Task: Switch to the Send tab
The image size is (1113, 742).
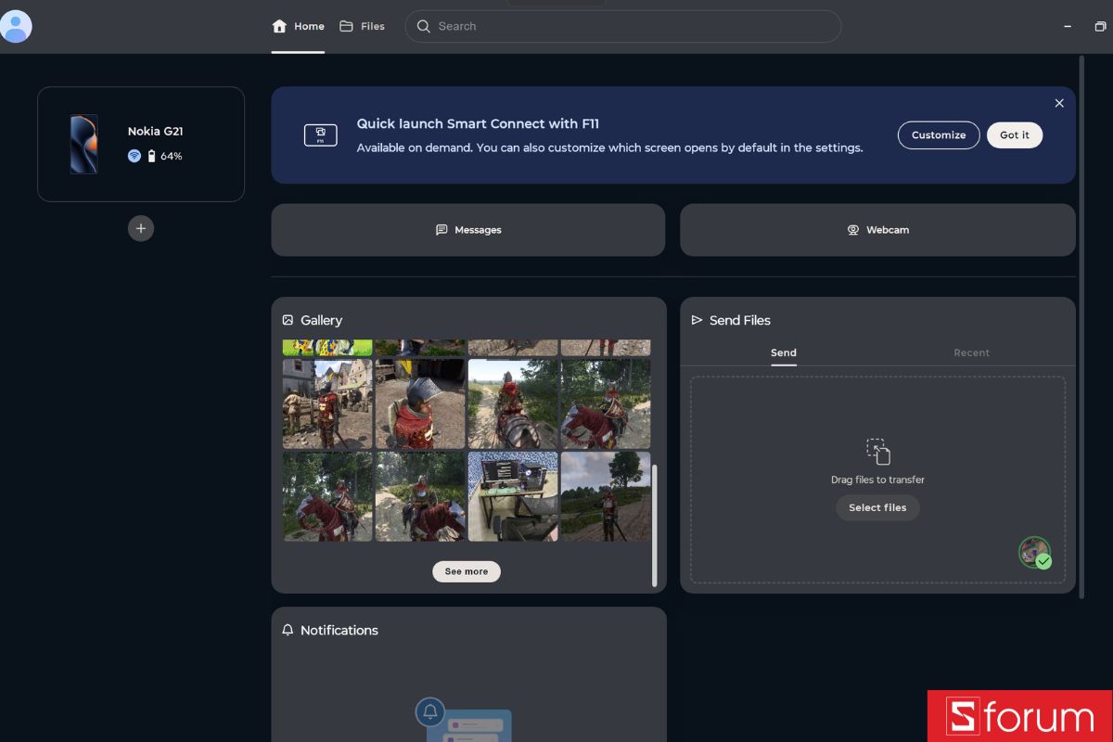Action: coord(784,353)
